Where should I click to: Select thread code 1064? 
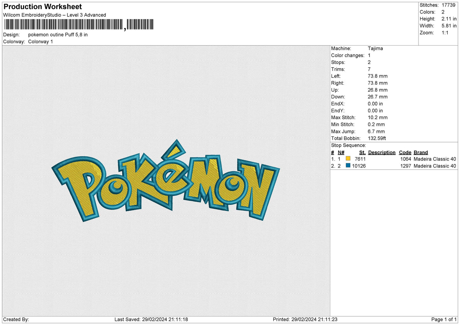coord(406,159)
